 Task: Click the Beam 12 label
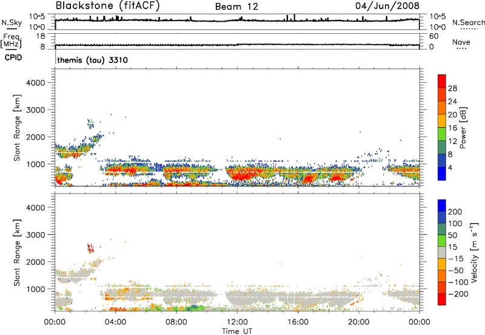click(236, 7)
